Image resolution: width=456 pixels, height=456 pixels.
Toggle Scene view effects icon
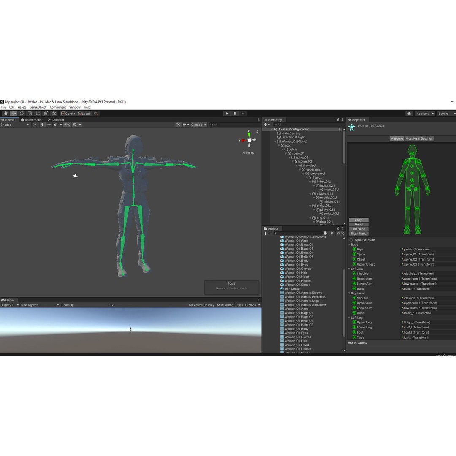(x=55, y=125)
